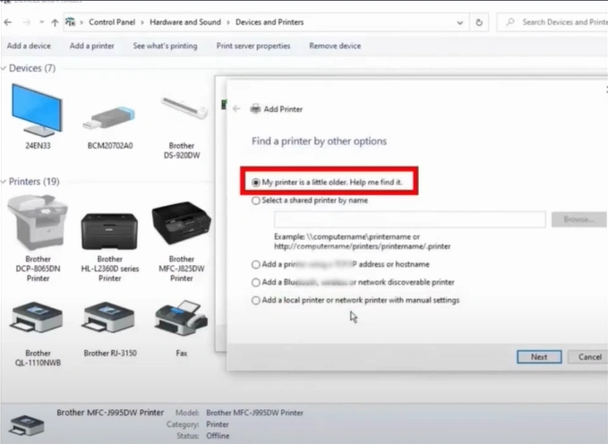Select the 24EN33 monitor device icon
Image resolution: width=608 pixels, height=444 pixels.
pyautogui.click(x=38, y=111)
